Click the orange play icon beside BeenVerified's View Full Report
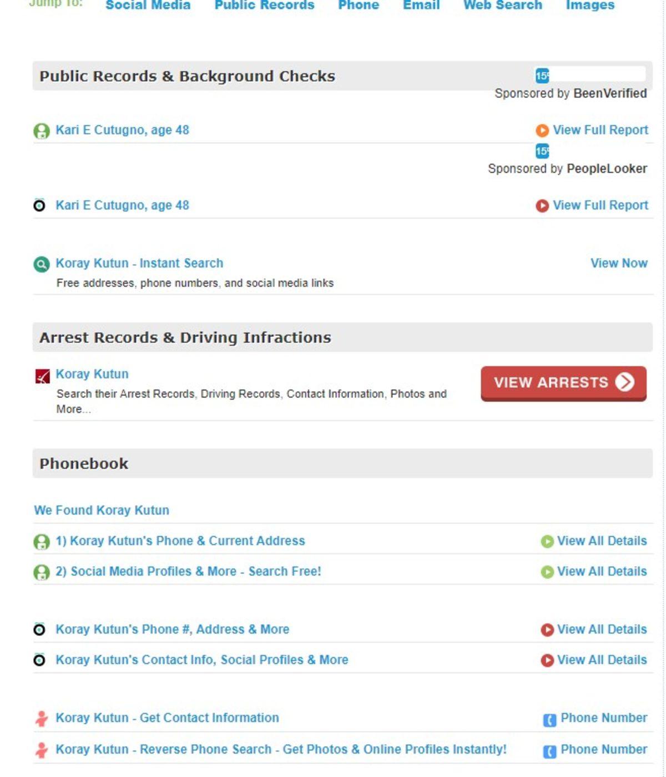Viewport: 666px width, 777px height. coord(542,130)
